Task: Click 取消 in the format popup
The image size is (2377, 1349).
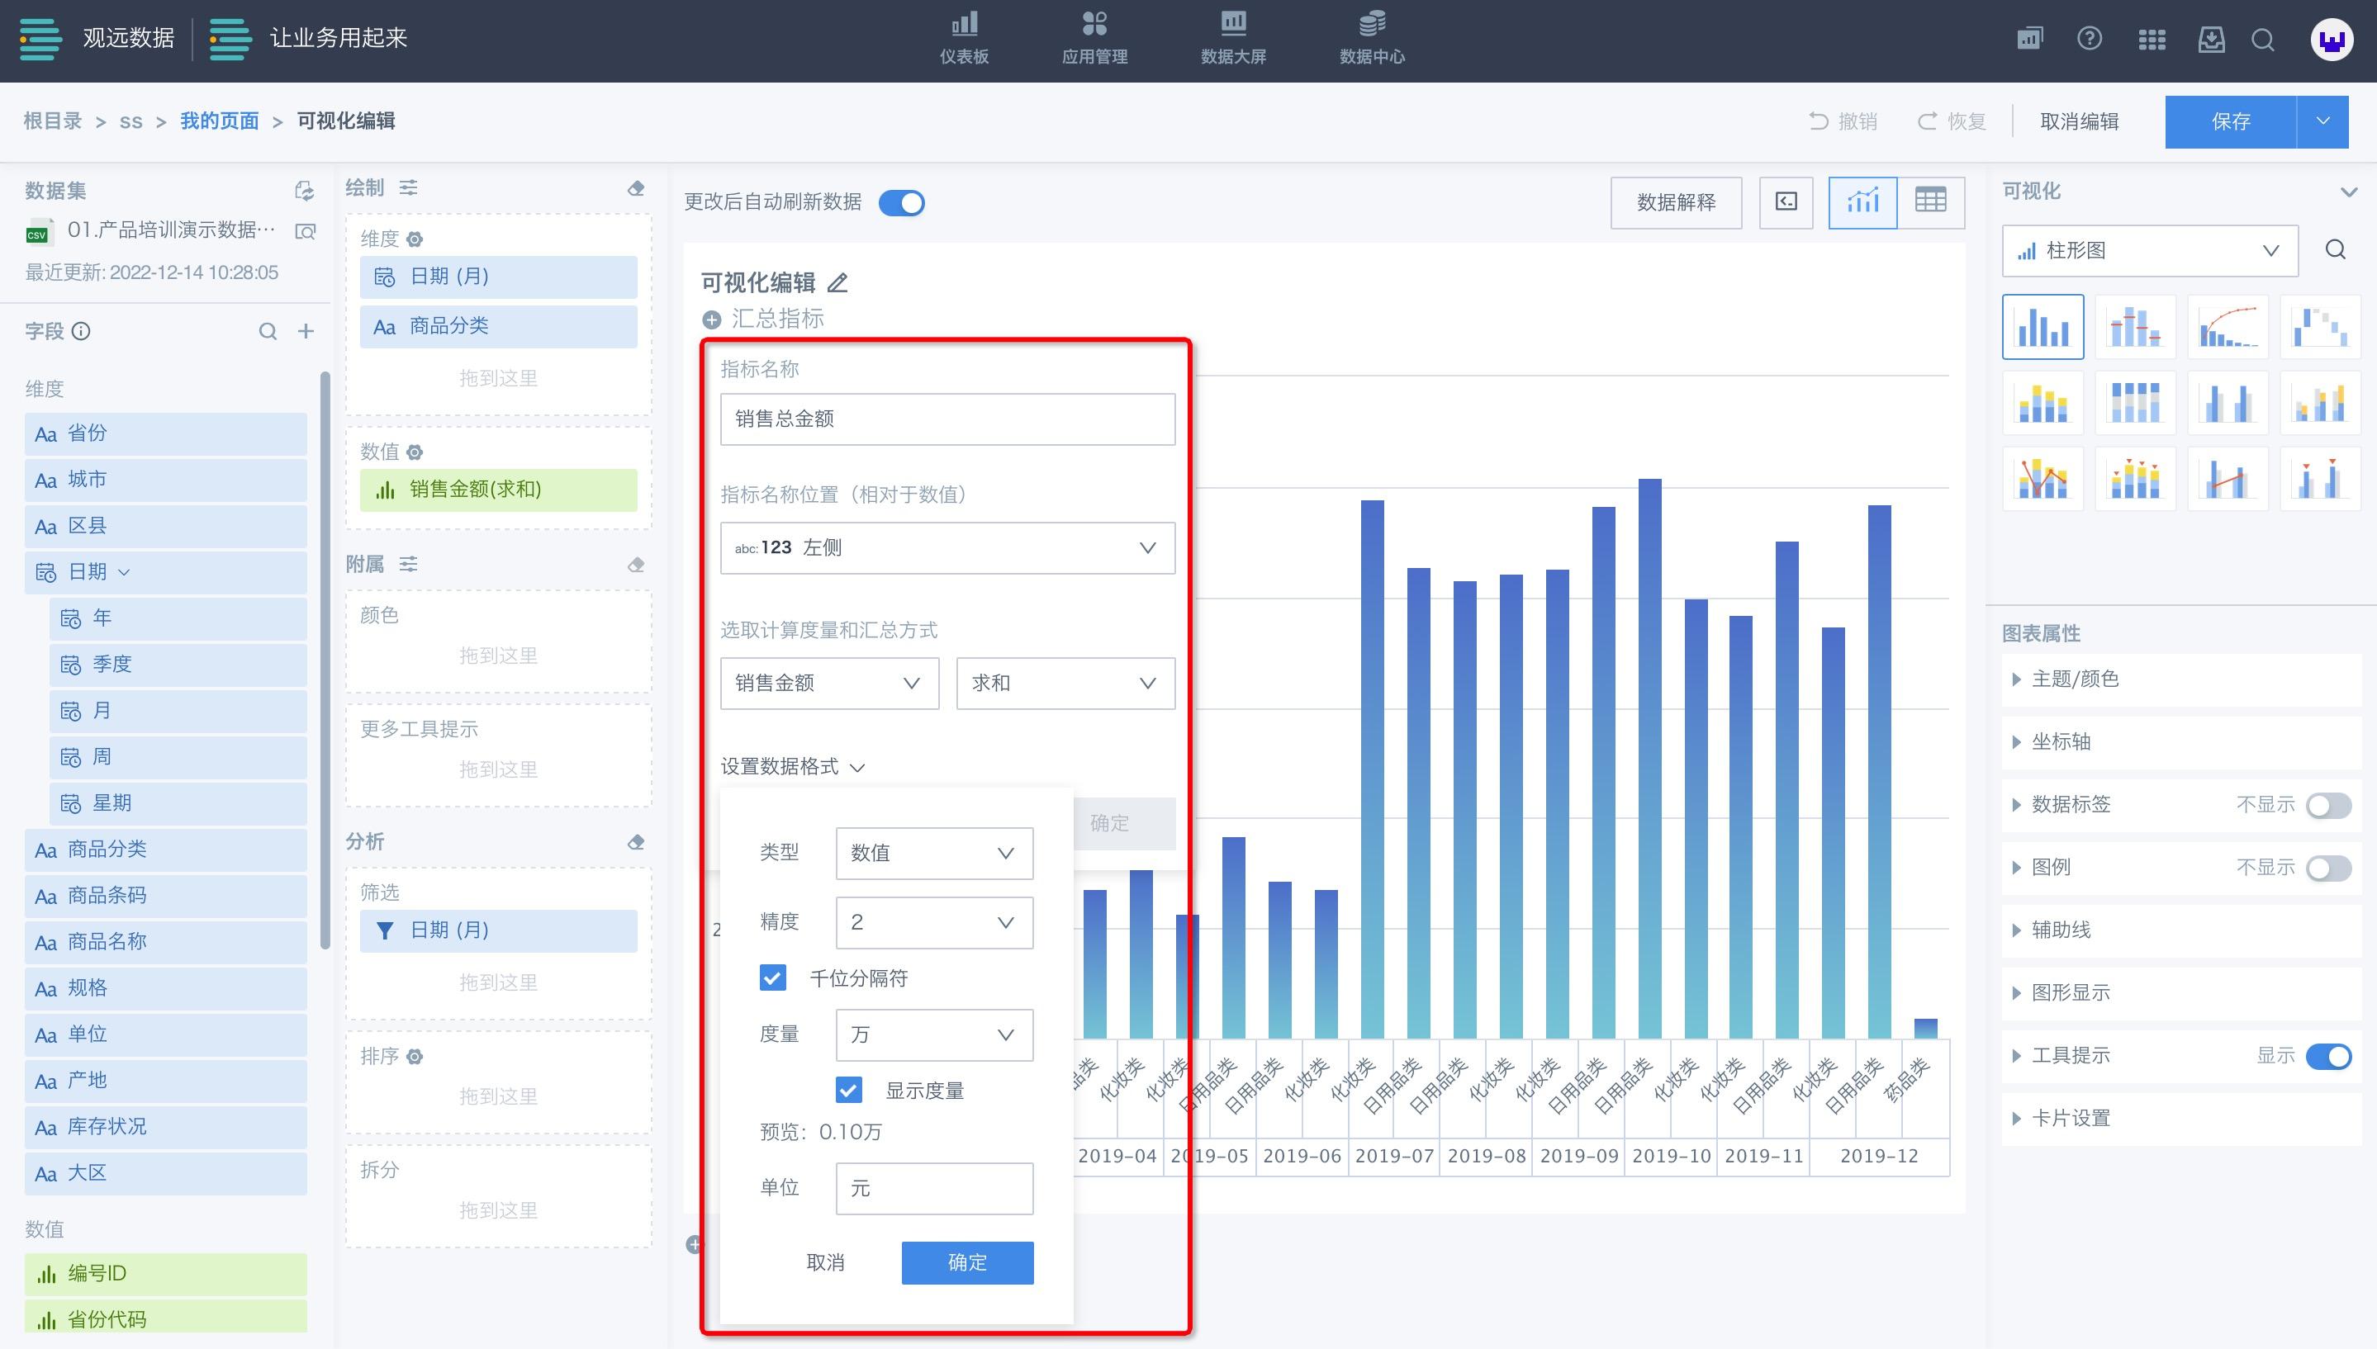Action: 825,1263
